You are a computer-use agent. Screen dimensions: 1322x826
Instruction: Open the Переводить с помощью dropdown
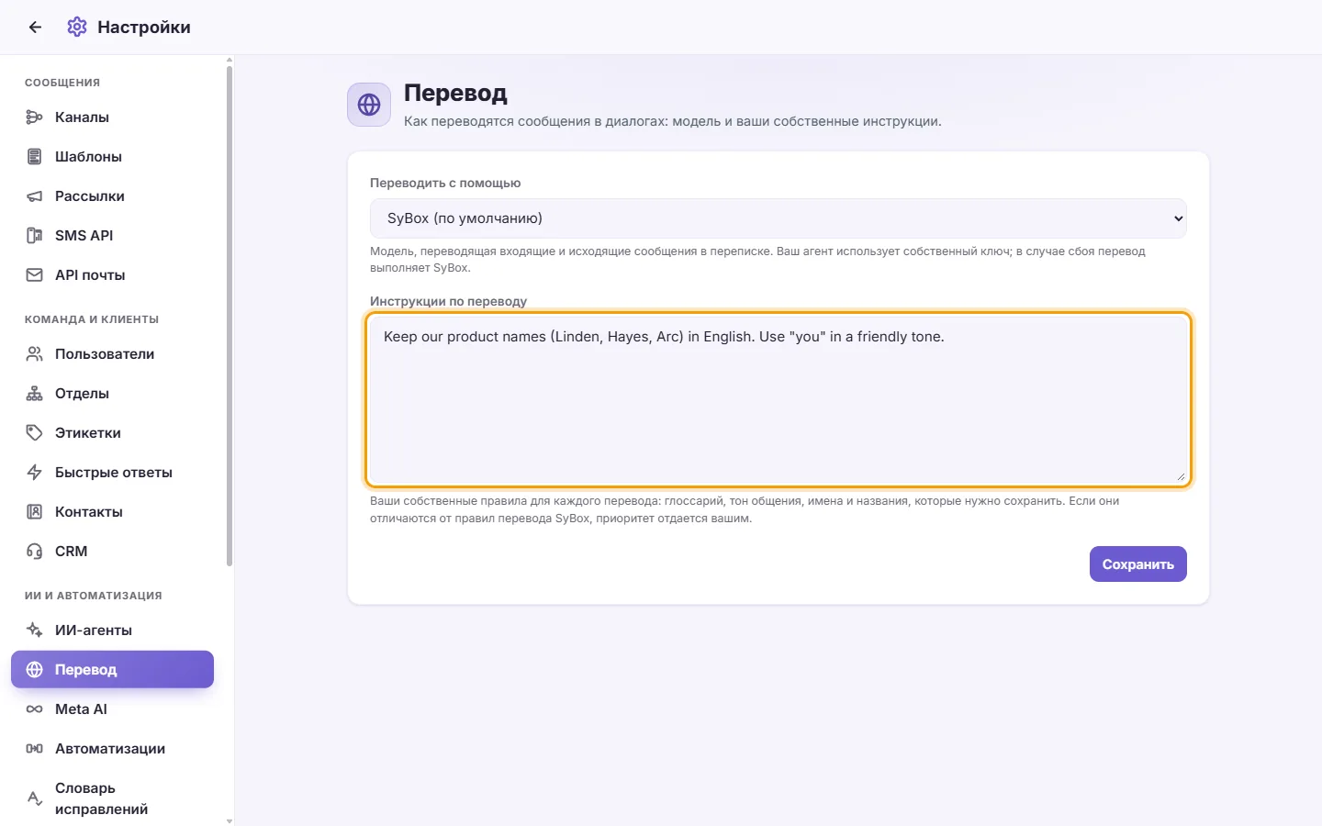pos(779,218)
